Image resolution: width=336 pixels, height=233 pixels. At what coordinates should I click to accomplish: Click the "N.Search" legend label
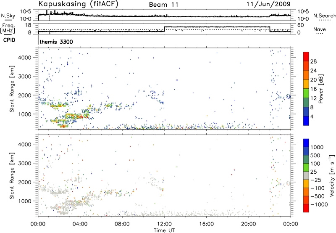pyautogui.click(x=324, y=16)
